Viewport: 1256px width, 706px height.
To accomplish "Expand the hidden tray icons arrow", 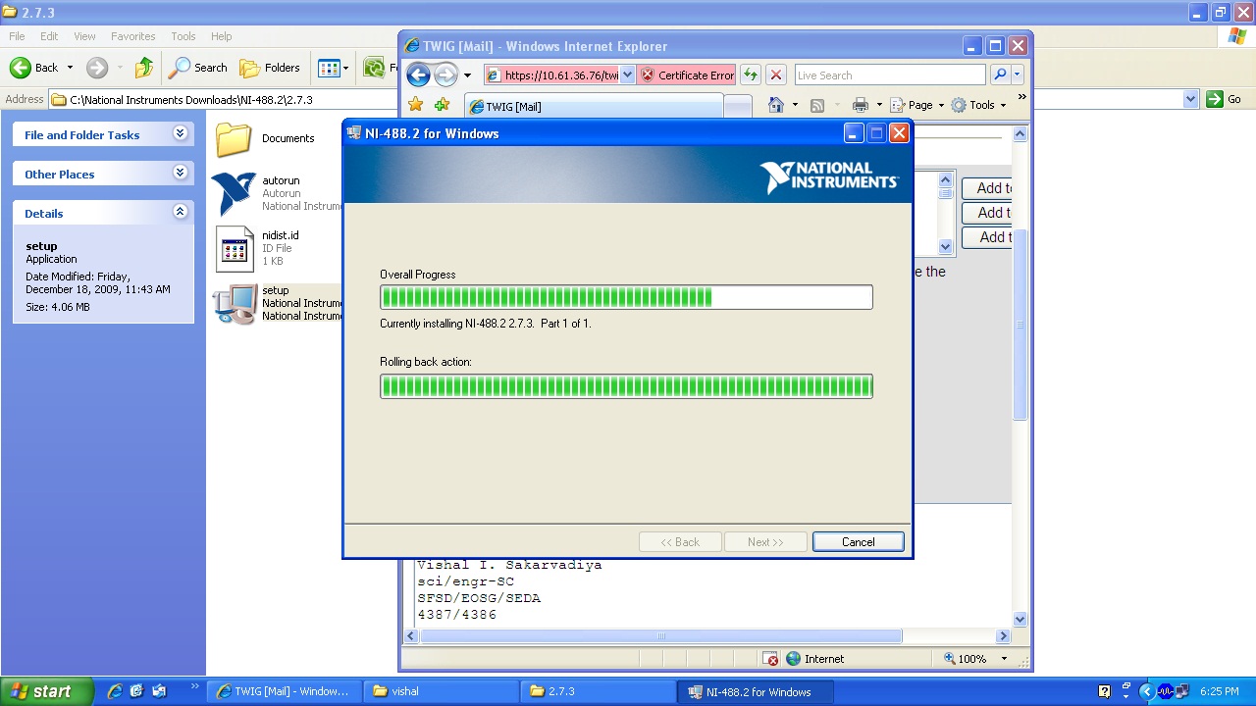I will [1145, 691].
